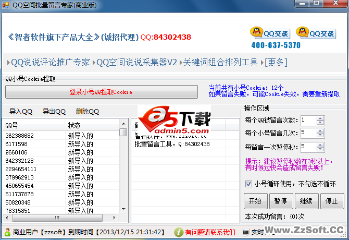Click phone number 400-637-5370

[x=276, y=45]
